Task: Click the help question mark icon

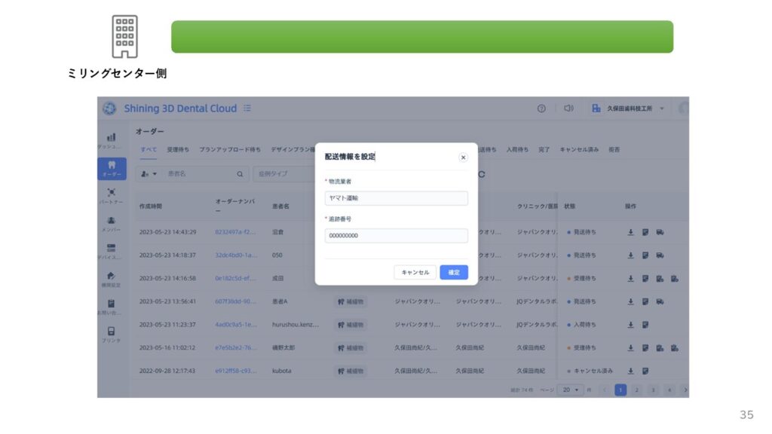Action: [541, 108]
